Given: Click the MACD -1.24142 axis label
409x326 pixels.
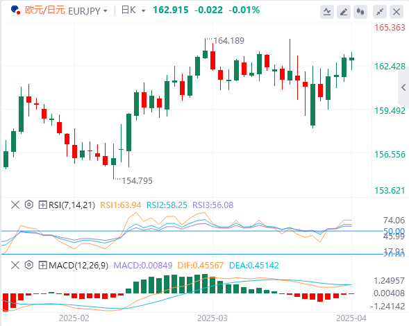Looking at the screenshot, I should pos(387,306).
